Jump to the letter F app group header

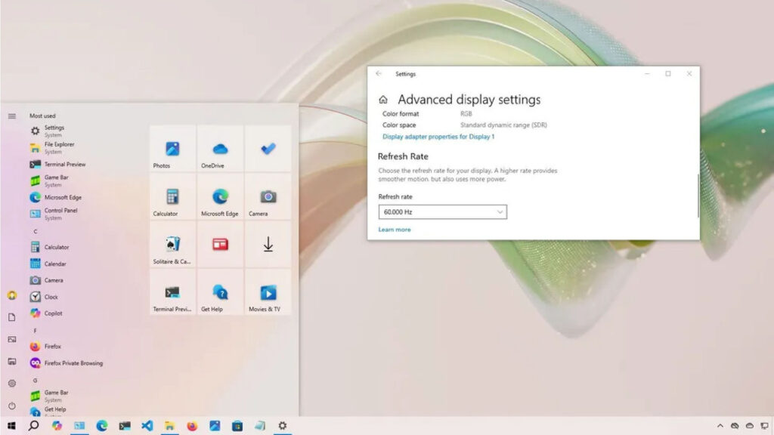pos(35,331)
